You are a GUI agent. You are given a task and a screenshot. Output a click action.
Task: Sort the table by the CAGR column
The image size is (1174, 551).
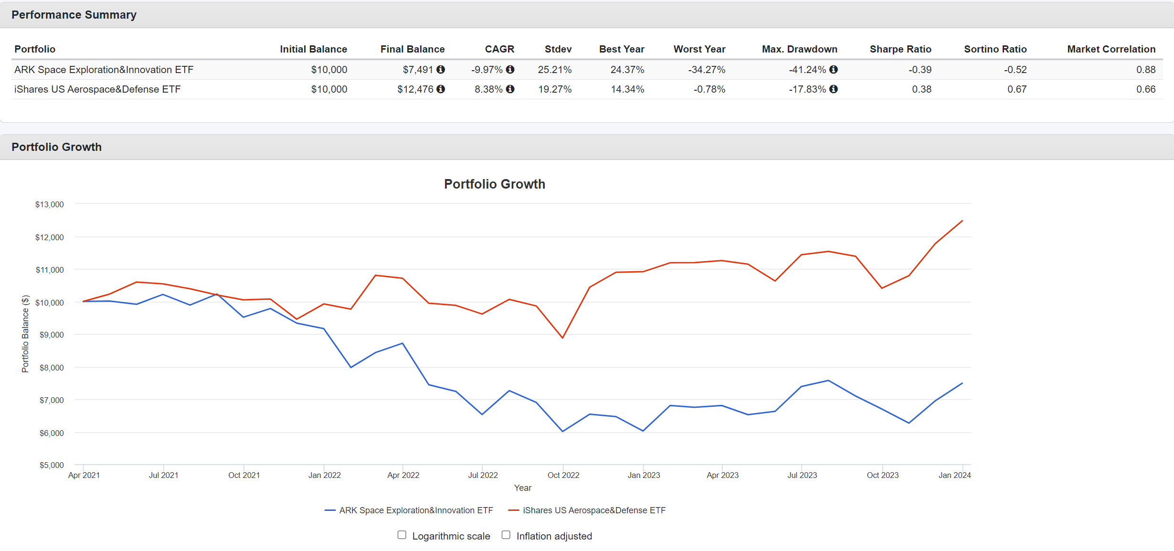tap(499, 49)
